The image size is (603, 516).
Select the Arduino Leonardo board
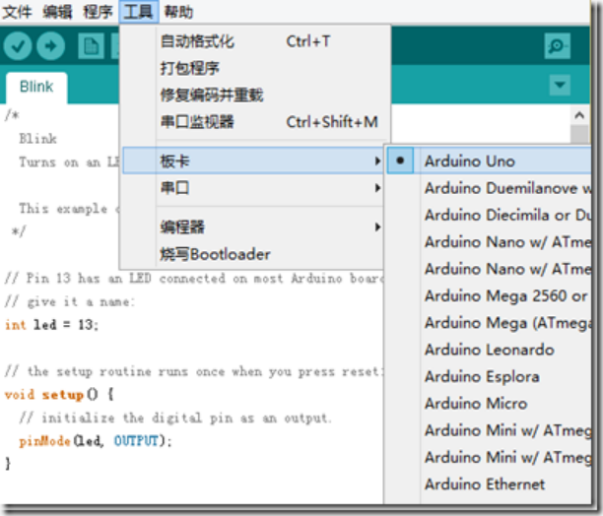click(x=489, y=350)
